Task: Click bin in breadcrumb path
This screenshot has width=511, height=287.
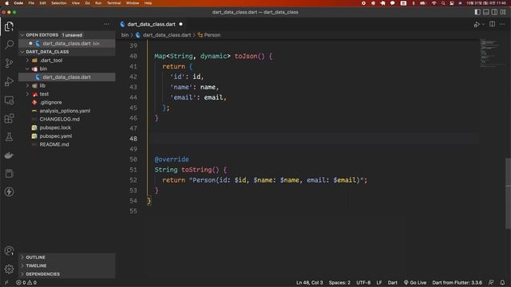Action: 125,35
